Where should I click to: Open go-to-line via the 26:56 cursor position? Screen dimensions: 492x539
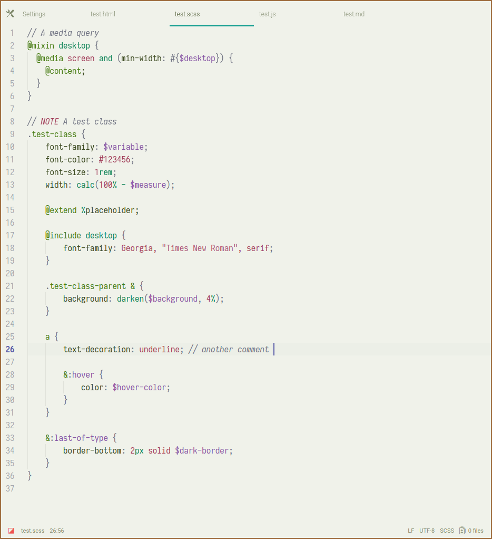coord(57,531)
